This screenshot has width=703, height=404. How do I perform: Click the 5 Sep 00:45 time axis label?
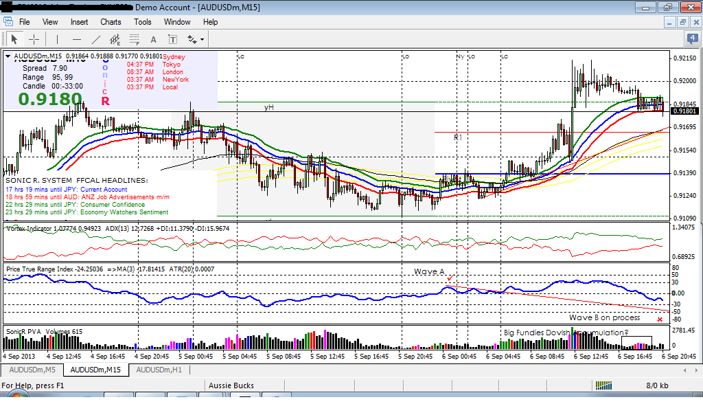click(196, 357)
